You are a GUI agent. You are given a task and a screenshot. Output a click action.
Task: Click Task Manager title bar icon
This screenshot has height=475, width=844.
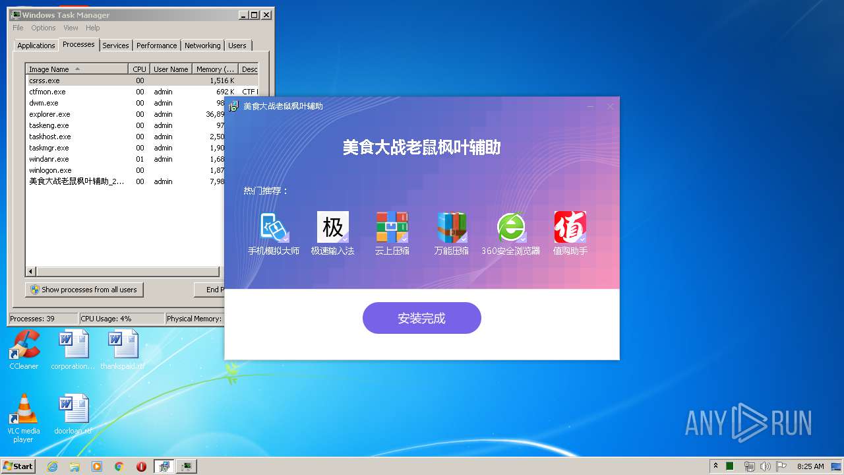tap(16, 15)
